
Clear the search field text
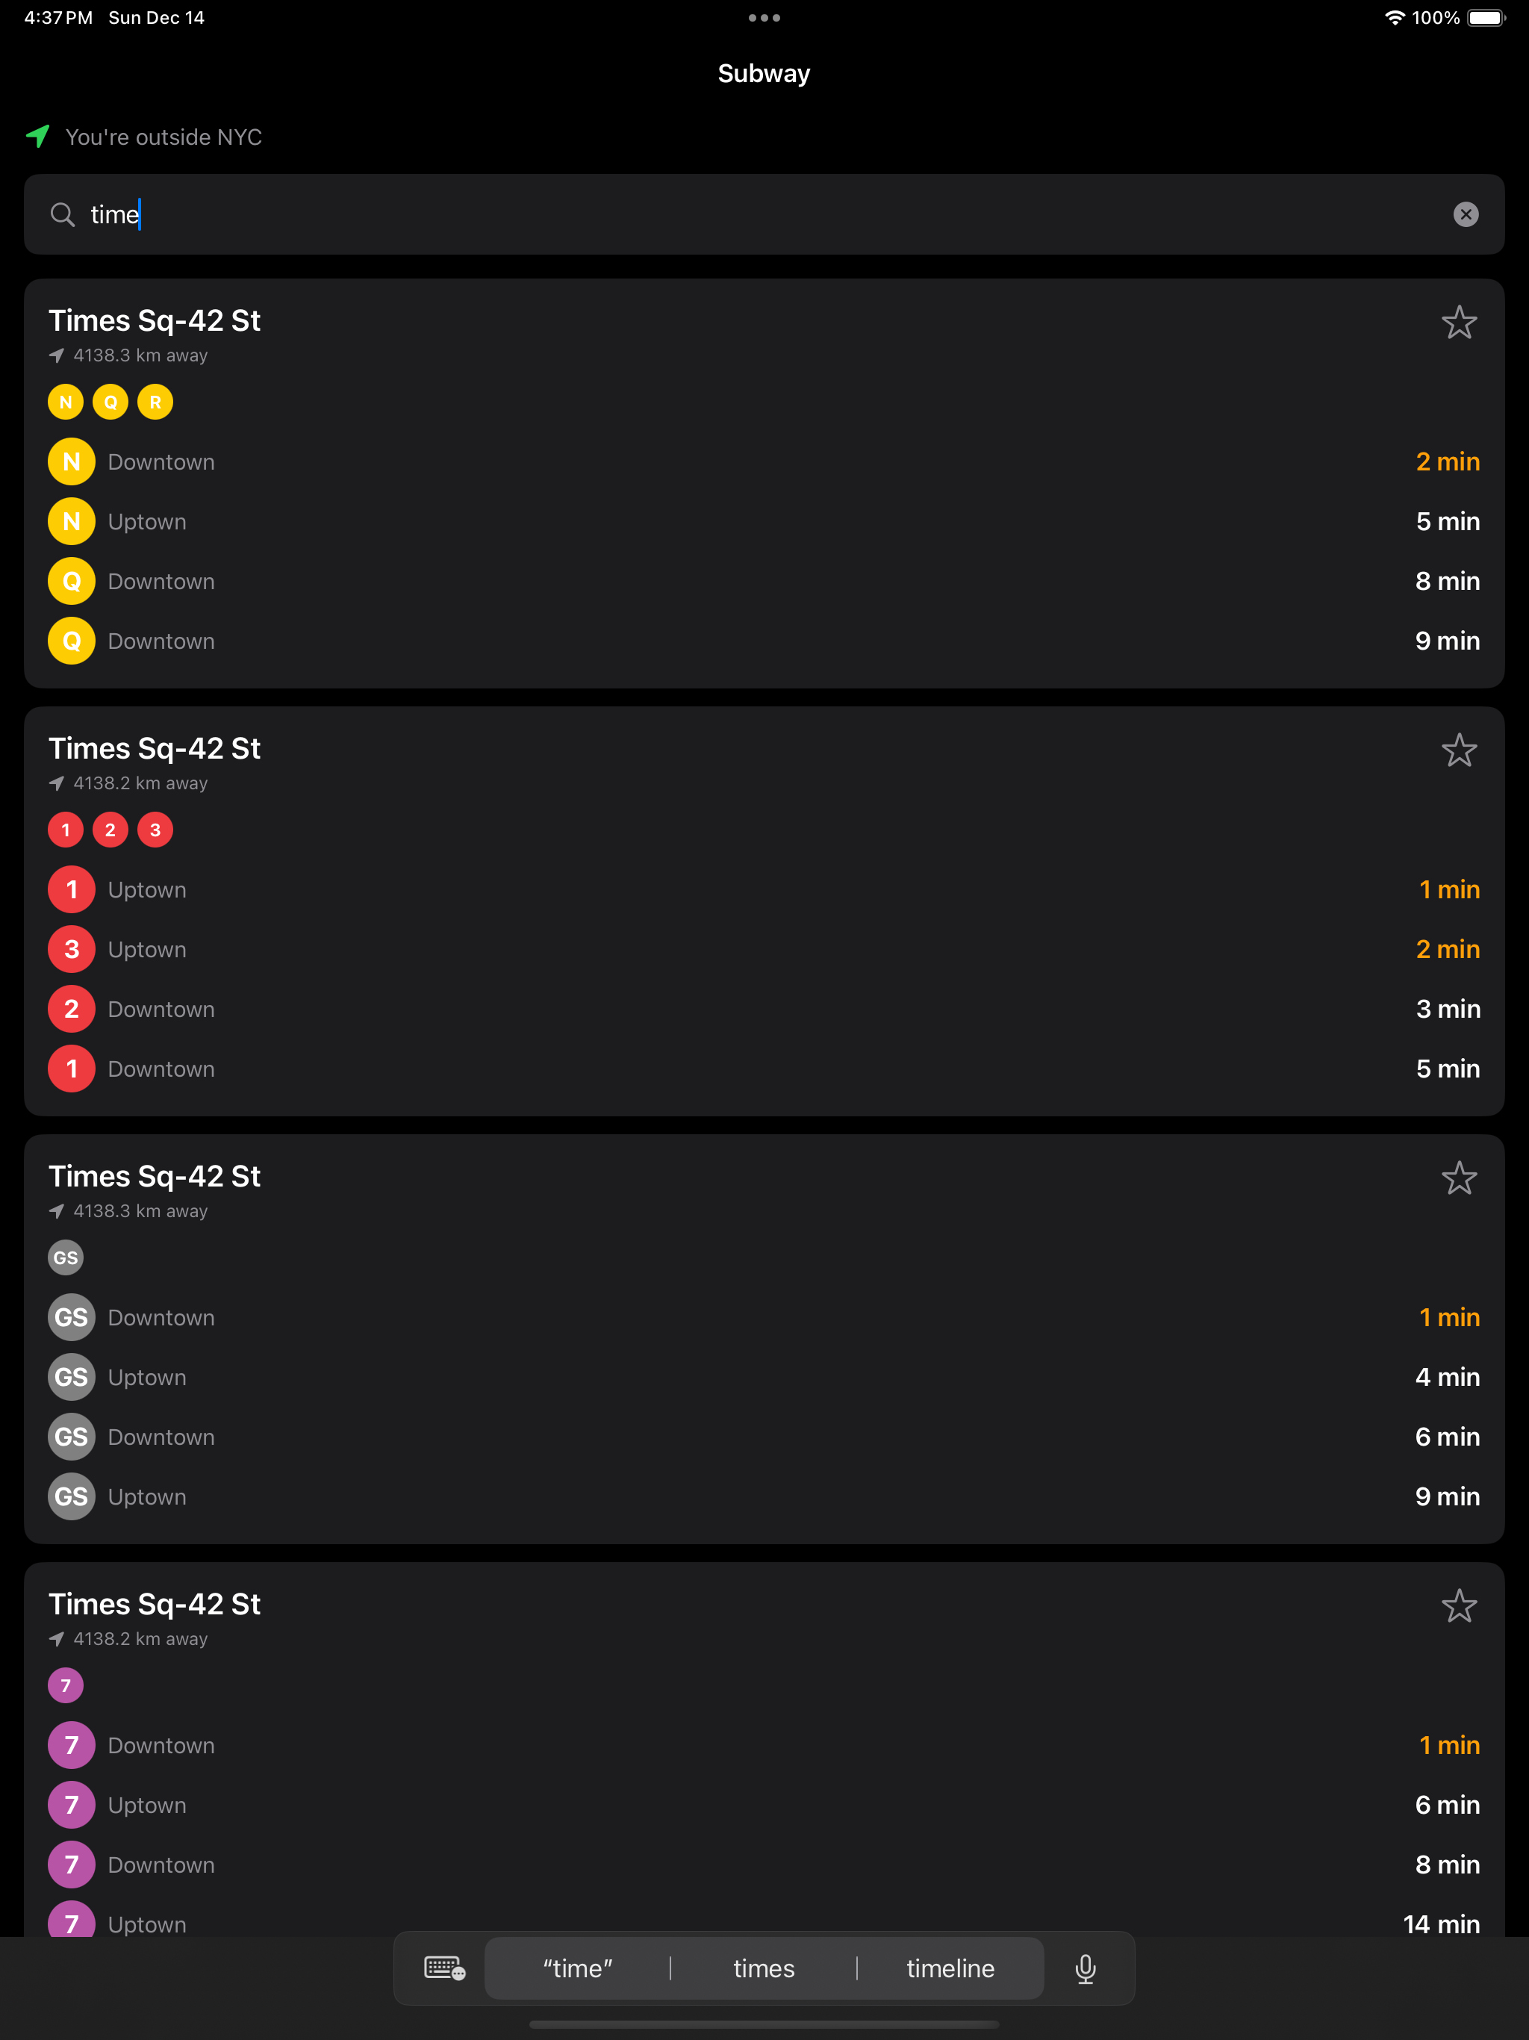click(x=1466, y=215)
